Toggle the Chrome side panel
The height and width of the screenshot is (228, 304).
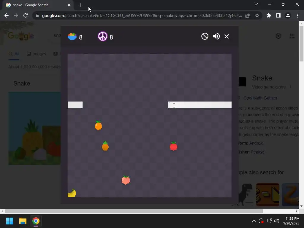click(x=278, y=15)
